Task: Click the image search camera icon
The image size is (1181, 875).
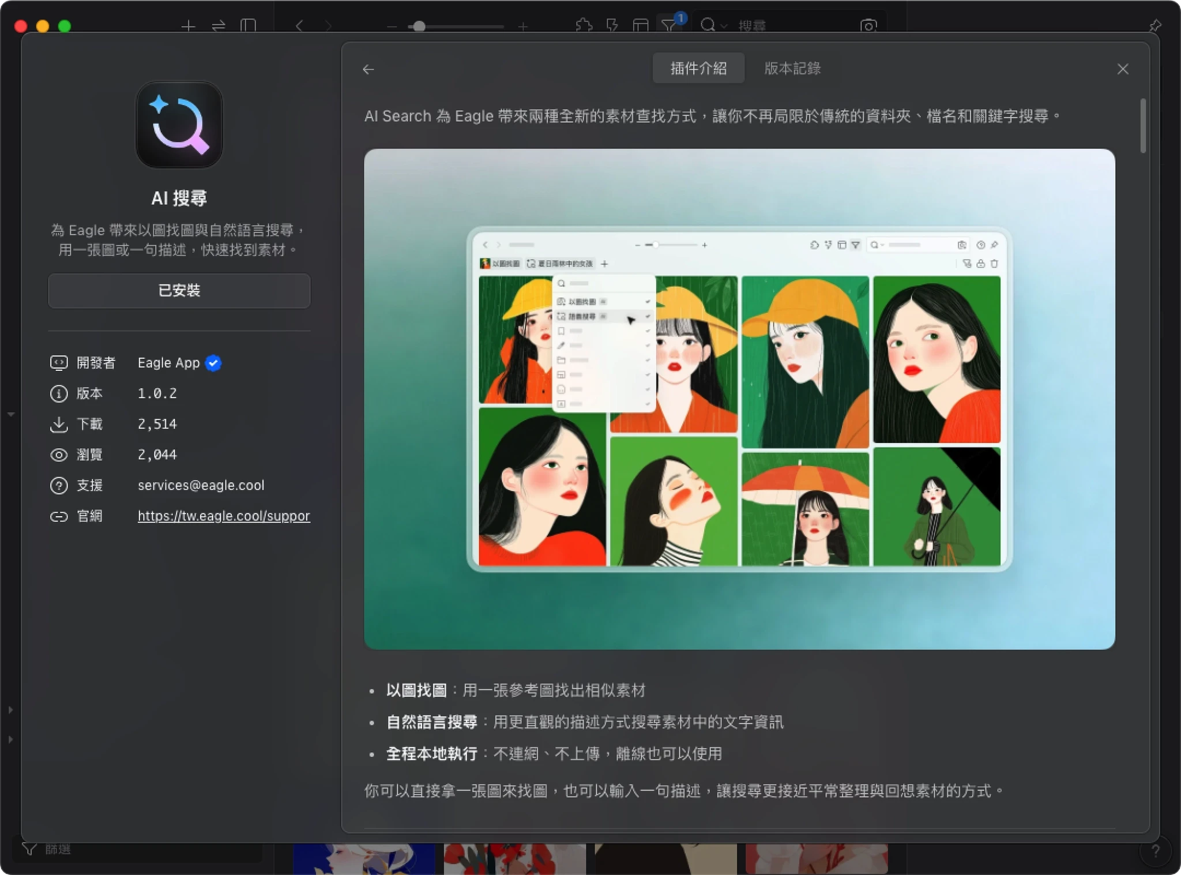Action: point(868,26)
